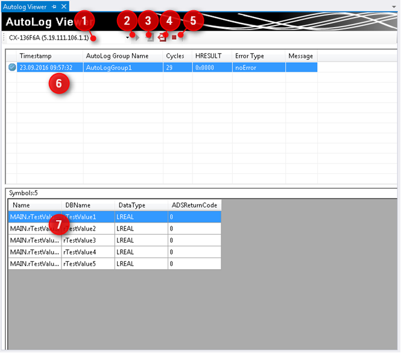
Task: Click the noError cell
Action: click(259, 68)
